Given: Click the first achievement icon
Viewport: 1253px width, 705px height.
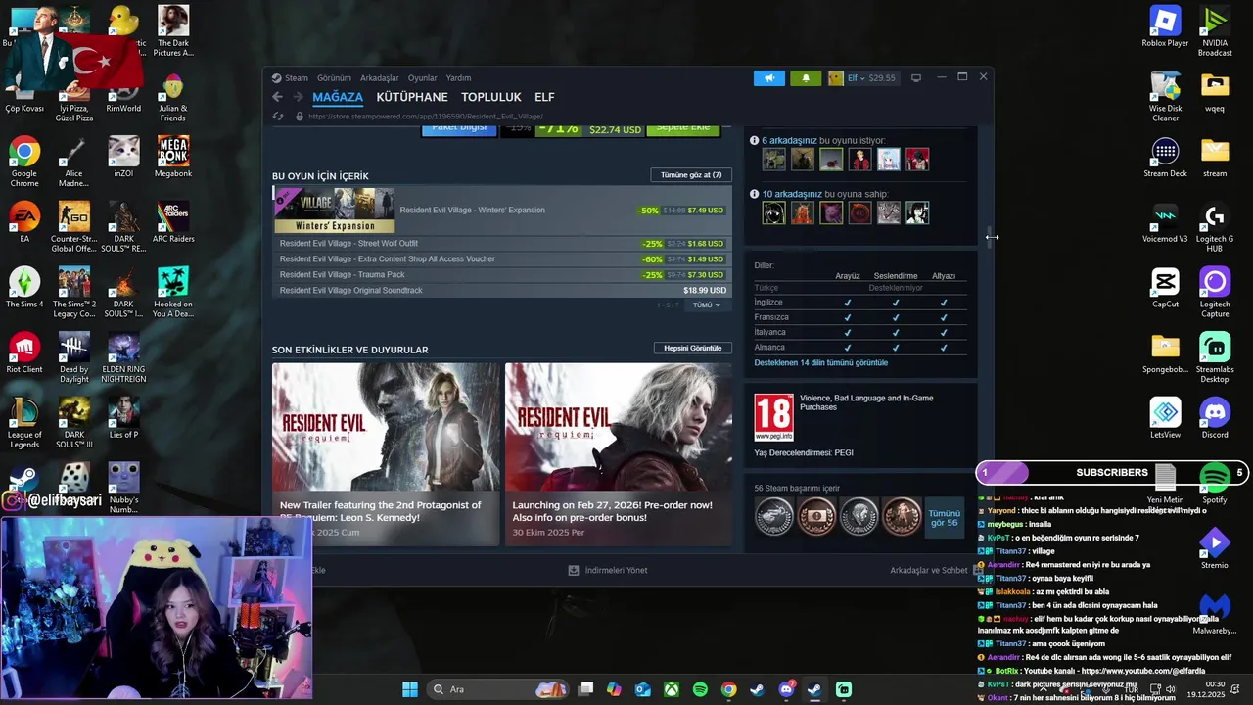Looking at the screenshot, I should pos(773,517).
